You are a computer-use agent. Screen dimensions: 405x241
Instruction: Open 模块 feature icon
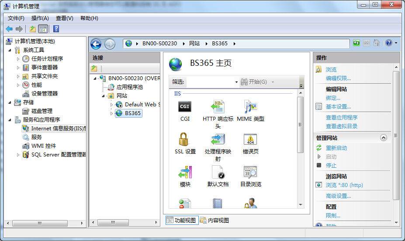185,172
